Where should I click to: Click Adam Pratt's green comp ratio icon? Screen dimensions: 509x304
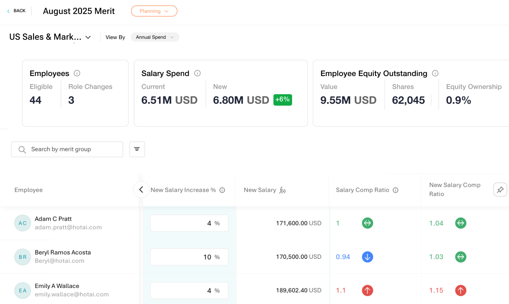point(367,223)
